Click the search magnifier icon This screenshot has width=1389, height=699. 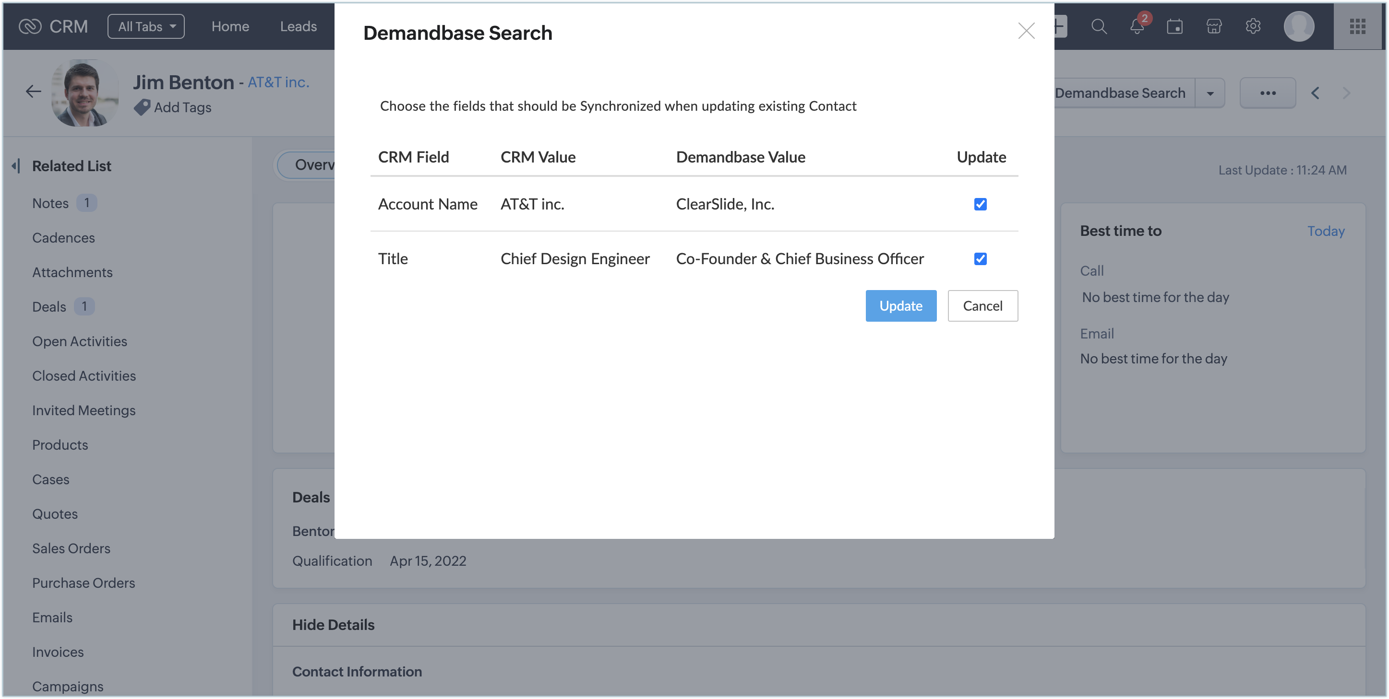[1098, 26]
